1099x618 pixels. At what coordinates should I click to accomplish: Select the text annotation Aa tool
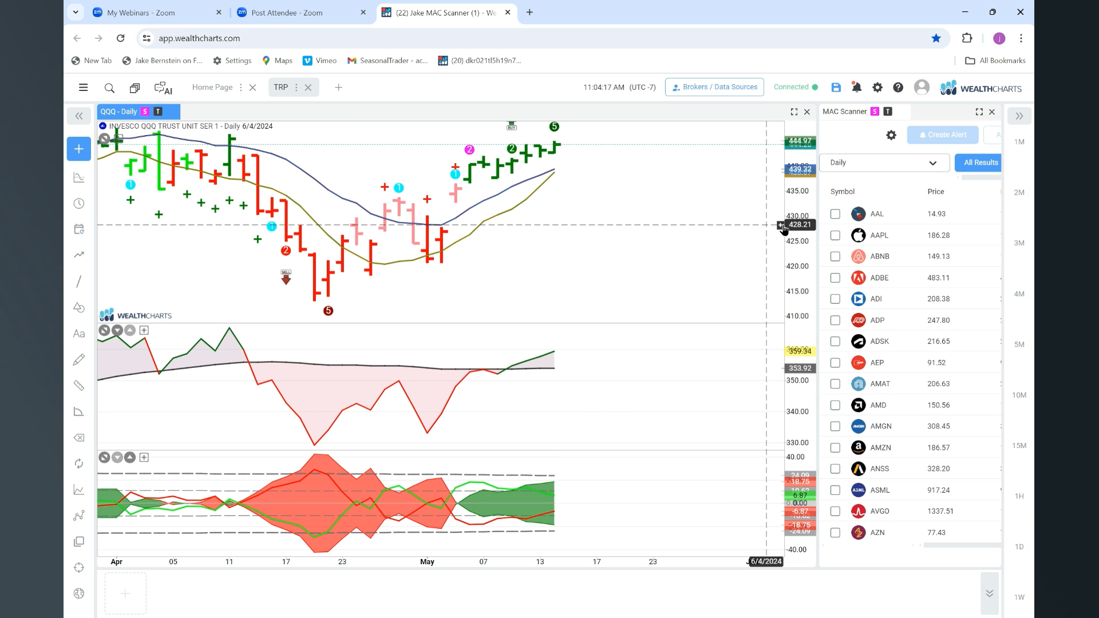tap(79, 334)
